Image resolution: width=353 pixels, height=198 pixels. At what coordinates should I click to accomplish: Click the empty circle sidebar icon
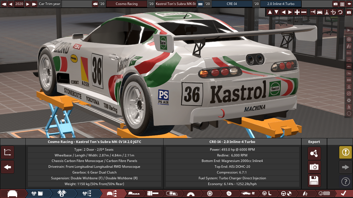349,114
